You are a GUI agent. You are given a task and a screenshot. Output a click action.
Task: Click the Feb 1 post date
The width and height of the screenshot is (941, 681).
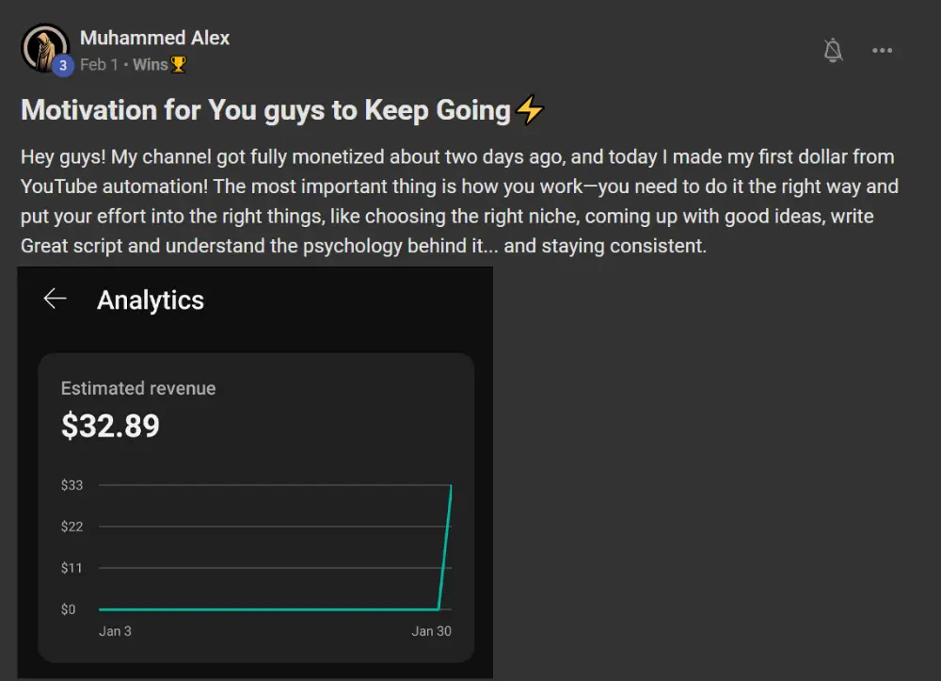[x=99, y=64]
